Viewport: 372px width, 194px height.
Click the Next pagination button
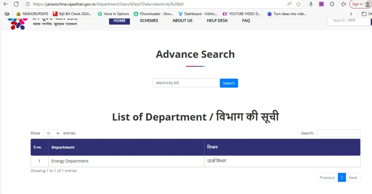(353, 178)
